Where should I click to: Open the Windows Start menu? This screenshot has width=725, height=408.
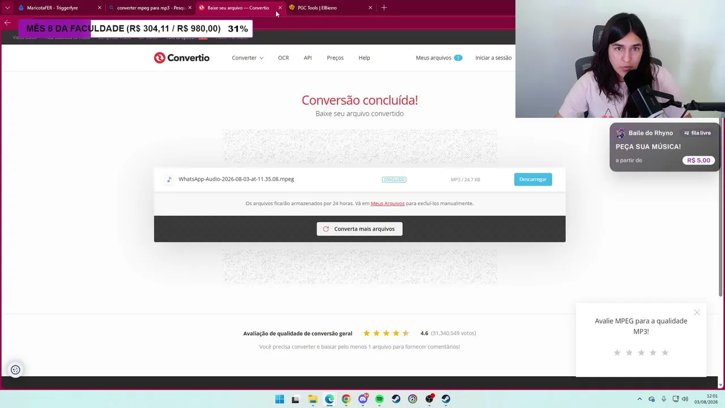click(x=279, y=399)
